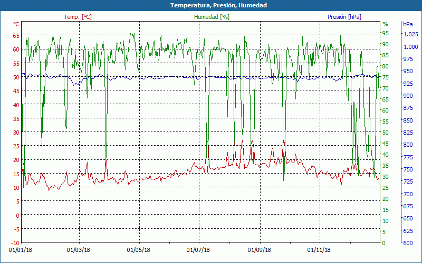The width and height of the screenshot is (422, 263).
Task: Click the red 55 temperature axis value
Action: pos(16,63)
